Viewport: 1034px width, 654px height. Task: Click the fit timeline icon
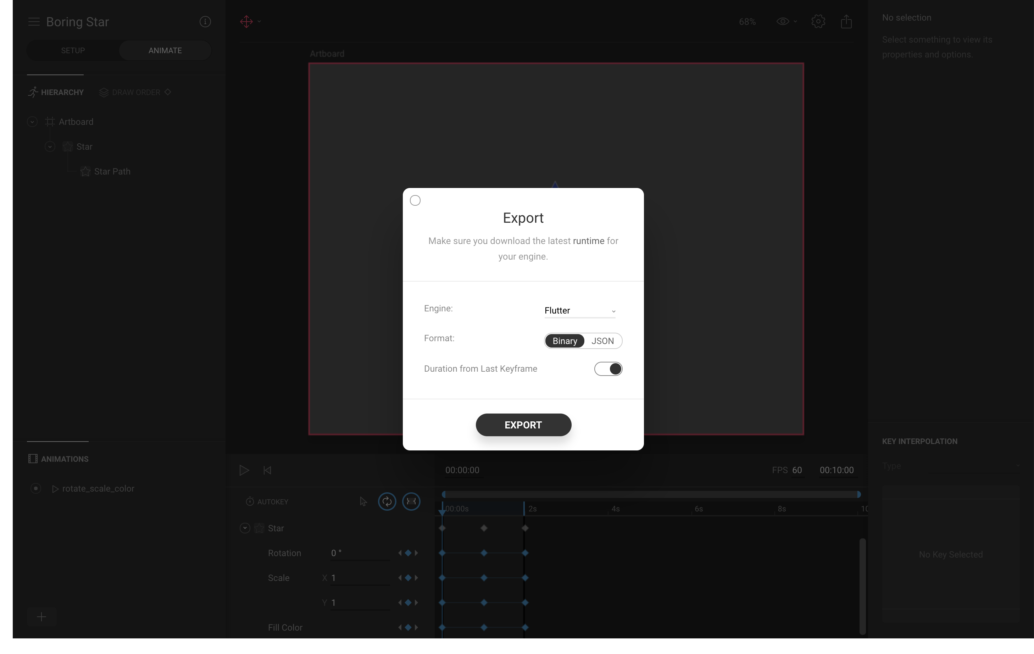pos(411,501)
